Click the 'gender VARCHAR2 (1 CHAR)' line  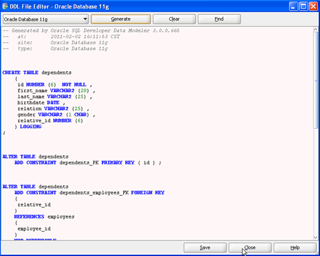click(x=56, y=115)
